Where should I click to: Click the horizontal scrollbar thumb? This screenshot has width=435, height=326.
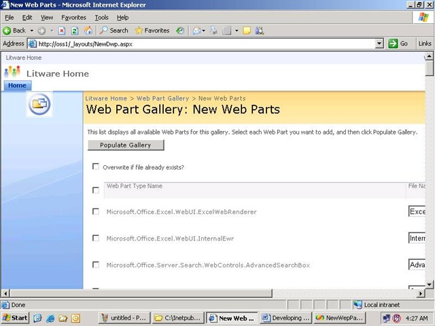[x=141, y=293]
